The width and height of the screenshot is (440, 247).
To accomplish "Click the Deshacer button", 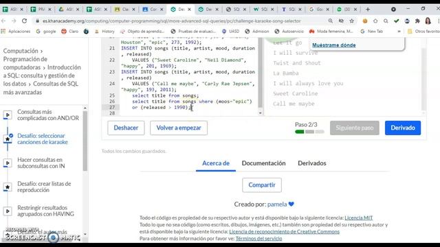I will pyautogui.click(x=126, y=128).
